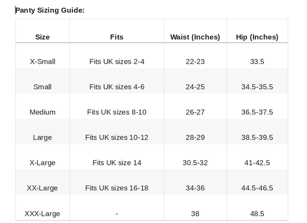Click the Waist (Inches) column header
Viewport: 307px width, 223px height.
195,37
